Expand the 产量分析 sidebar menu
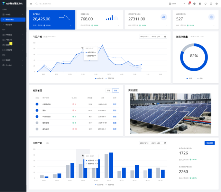The image size is (221, 192). 13,40
